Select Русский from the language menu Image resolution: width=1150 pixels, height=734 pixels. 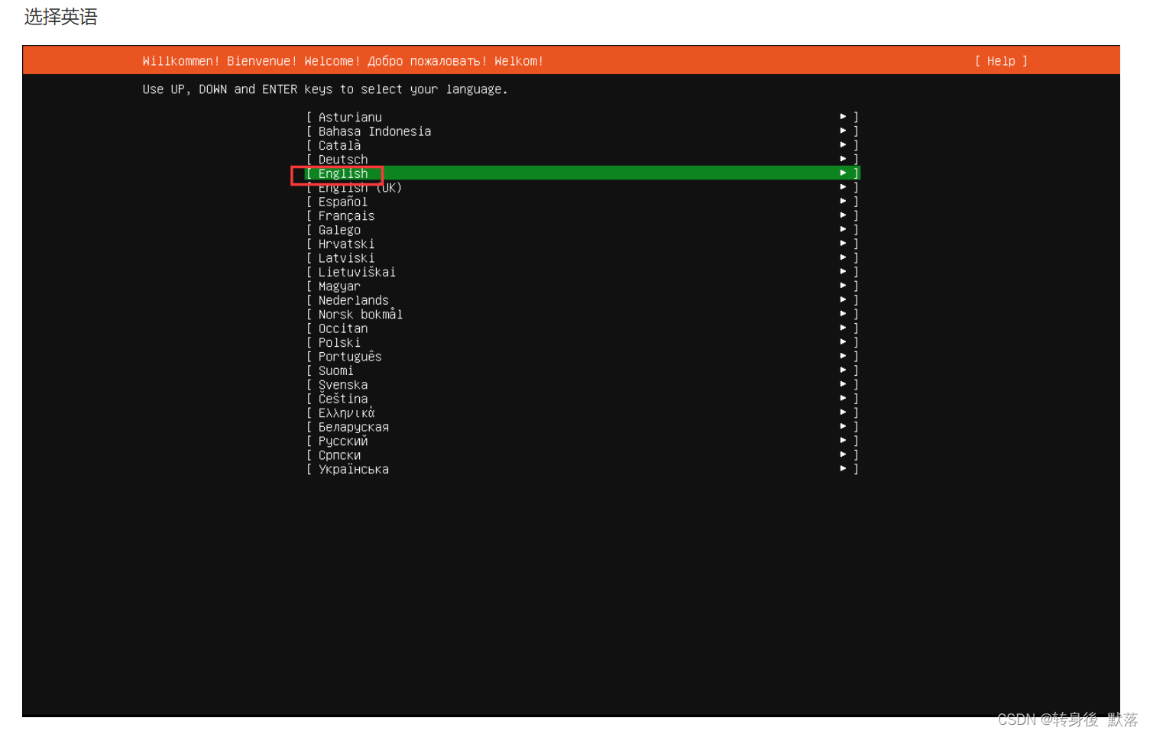tap(342, 441)
